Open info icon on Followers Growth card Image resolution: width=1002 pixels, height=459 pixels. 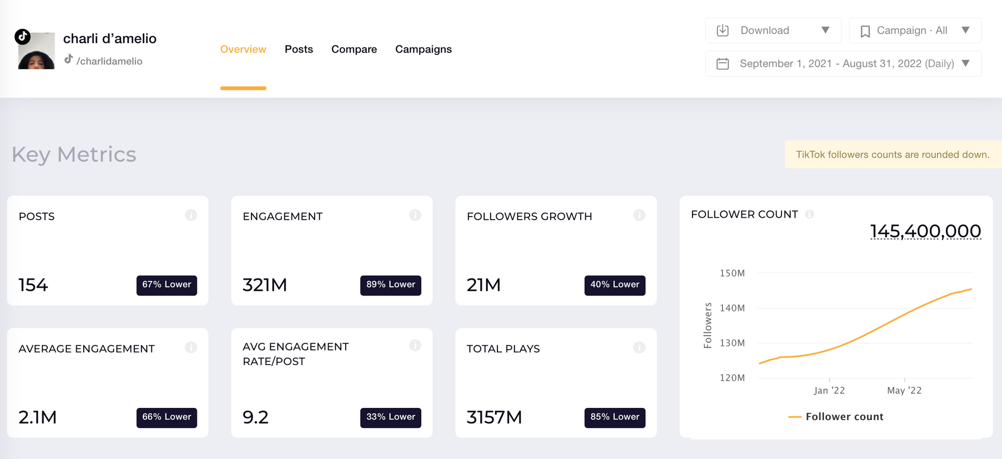(639, 215)
